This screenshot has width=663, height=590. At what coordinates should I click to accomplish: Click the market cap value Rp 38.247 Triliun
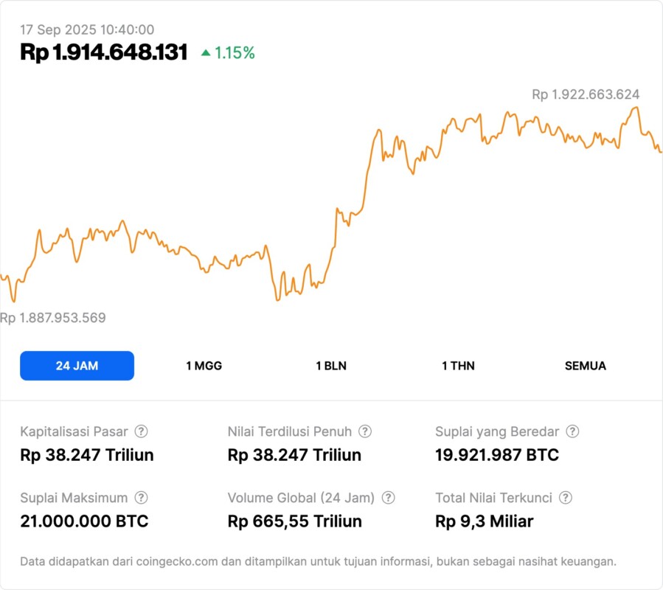[x=87, y=455]
